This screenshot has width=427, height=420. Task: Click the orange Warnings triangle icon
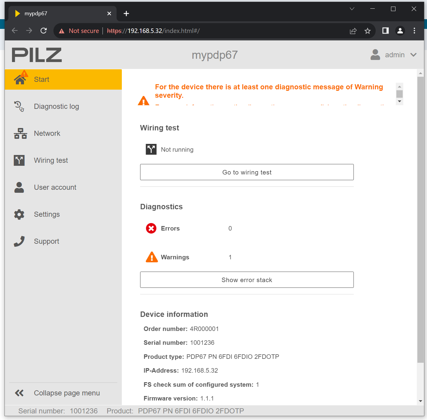point(152,257)
